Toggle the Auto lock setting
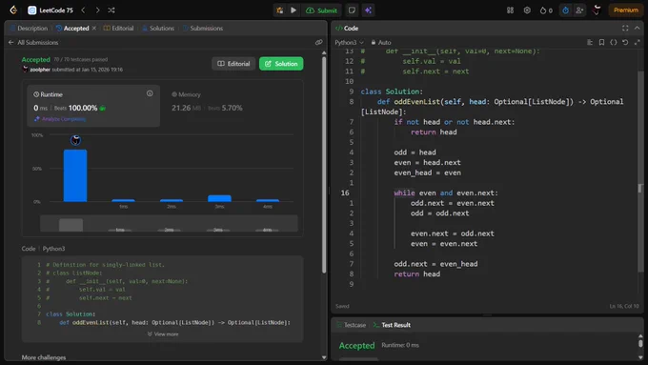Viewport: 648px width, 365px height. tap(381, 42)
